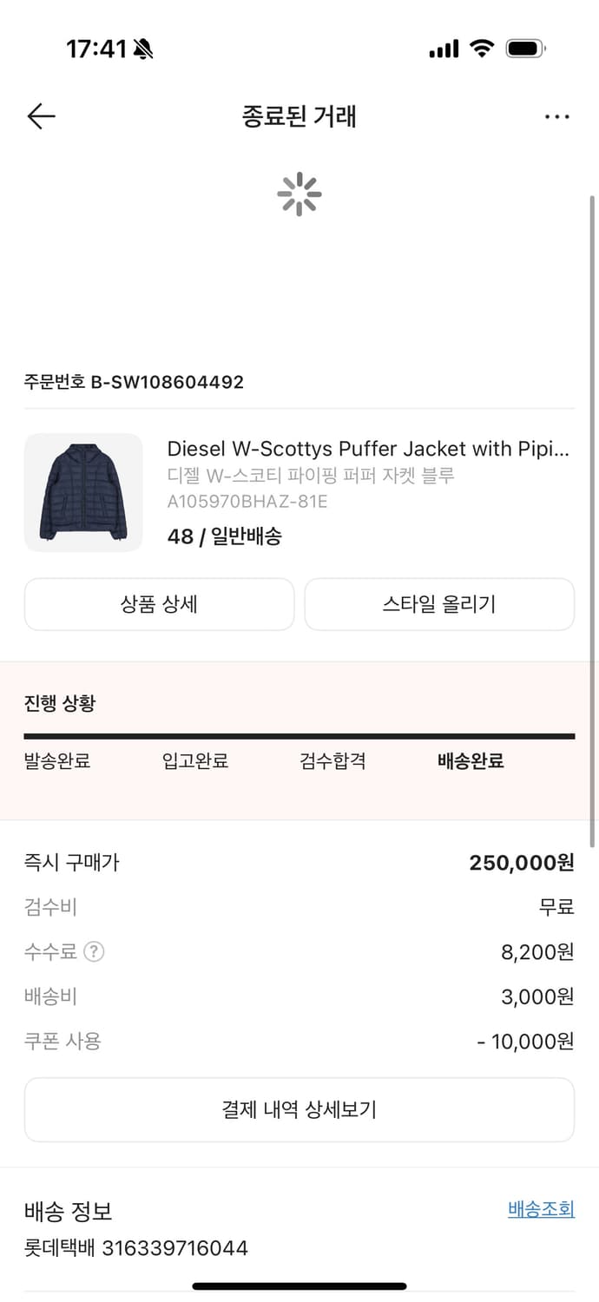Open 결제 내역 상세보기 payment details
Screen dimensions: 599x1302
299,1109
